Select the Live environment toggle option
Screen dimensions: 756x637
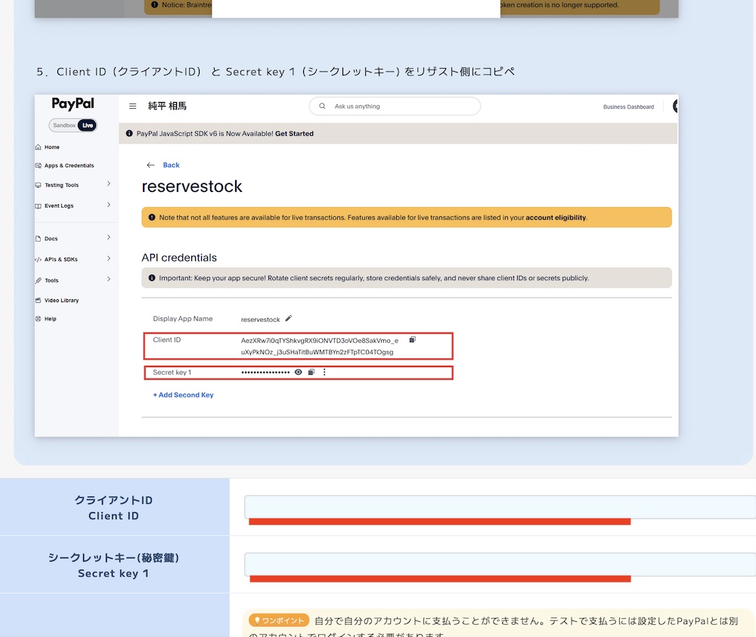pos(88,125)
